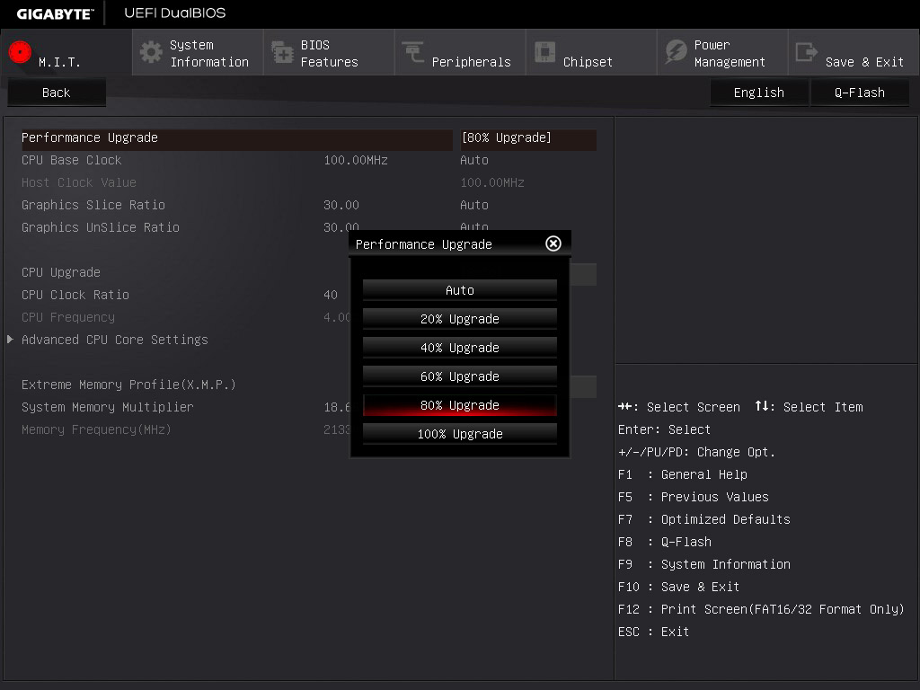Open the Chipset tab
This screenshot has width=920, height=690.
pyautogui.click(x=591, y=53)
